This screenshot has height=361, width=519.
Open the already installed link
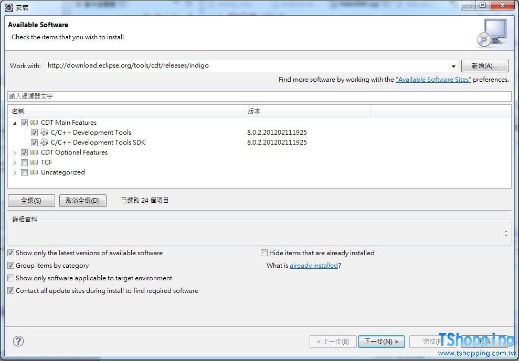(x=314, y=266)
